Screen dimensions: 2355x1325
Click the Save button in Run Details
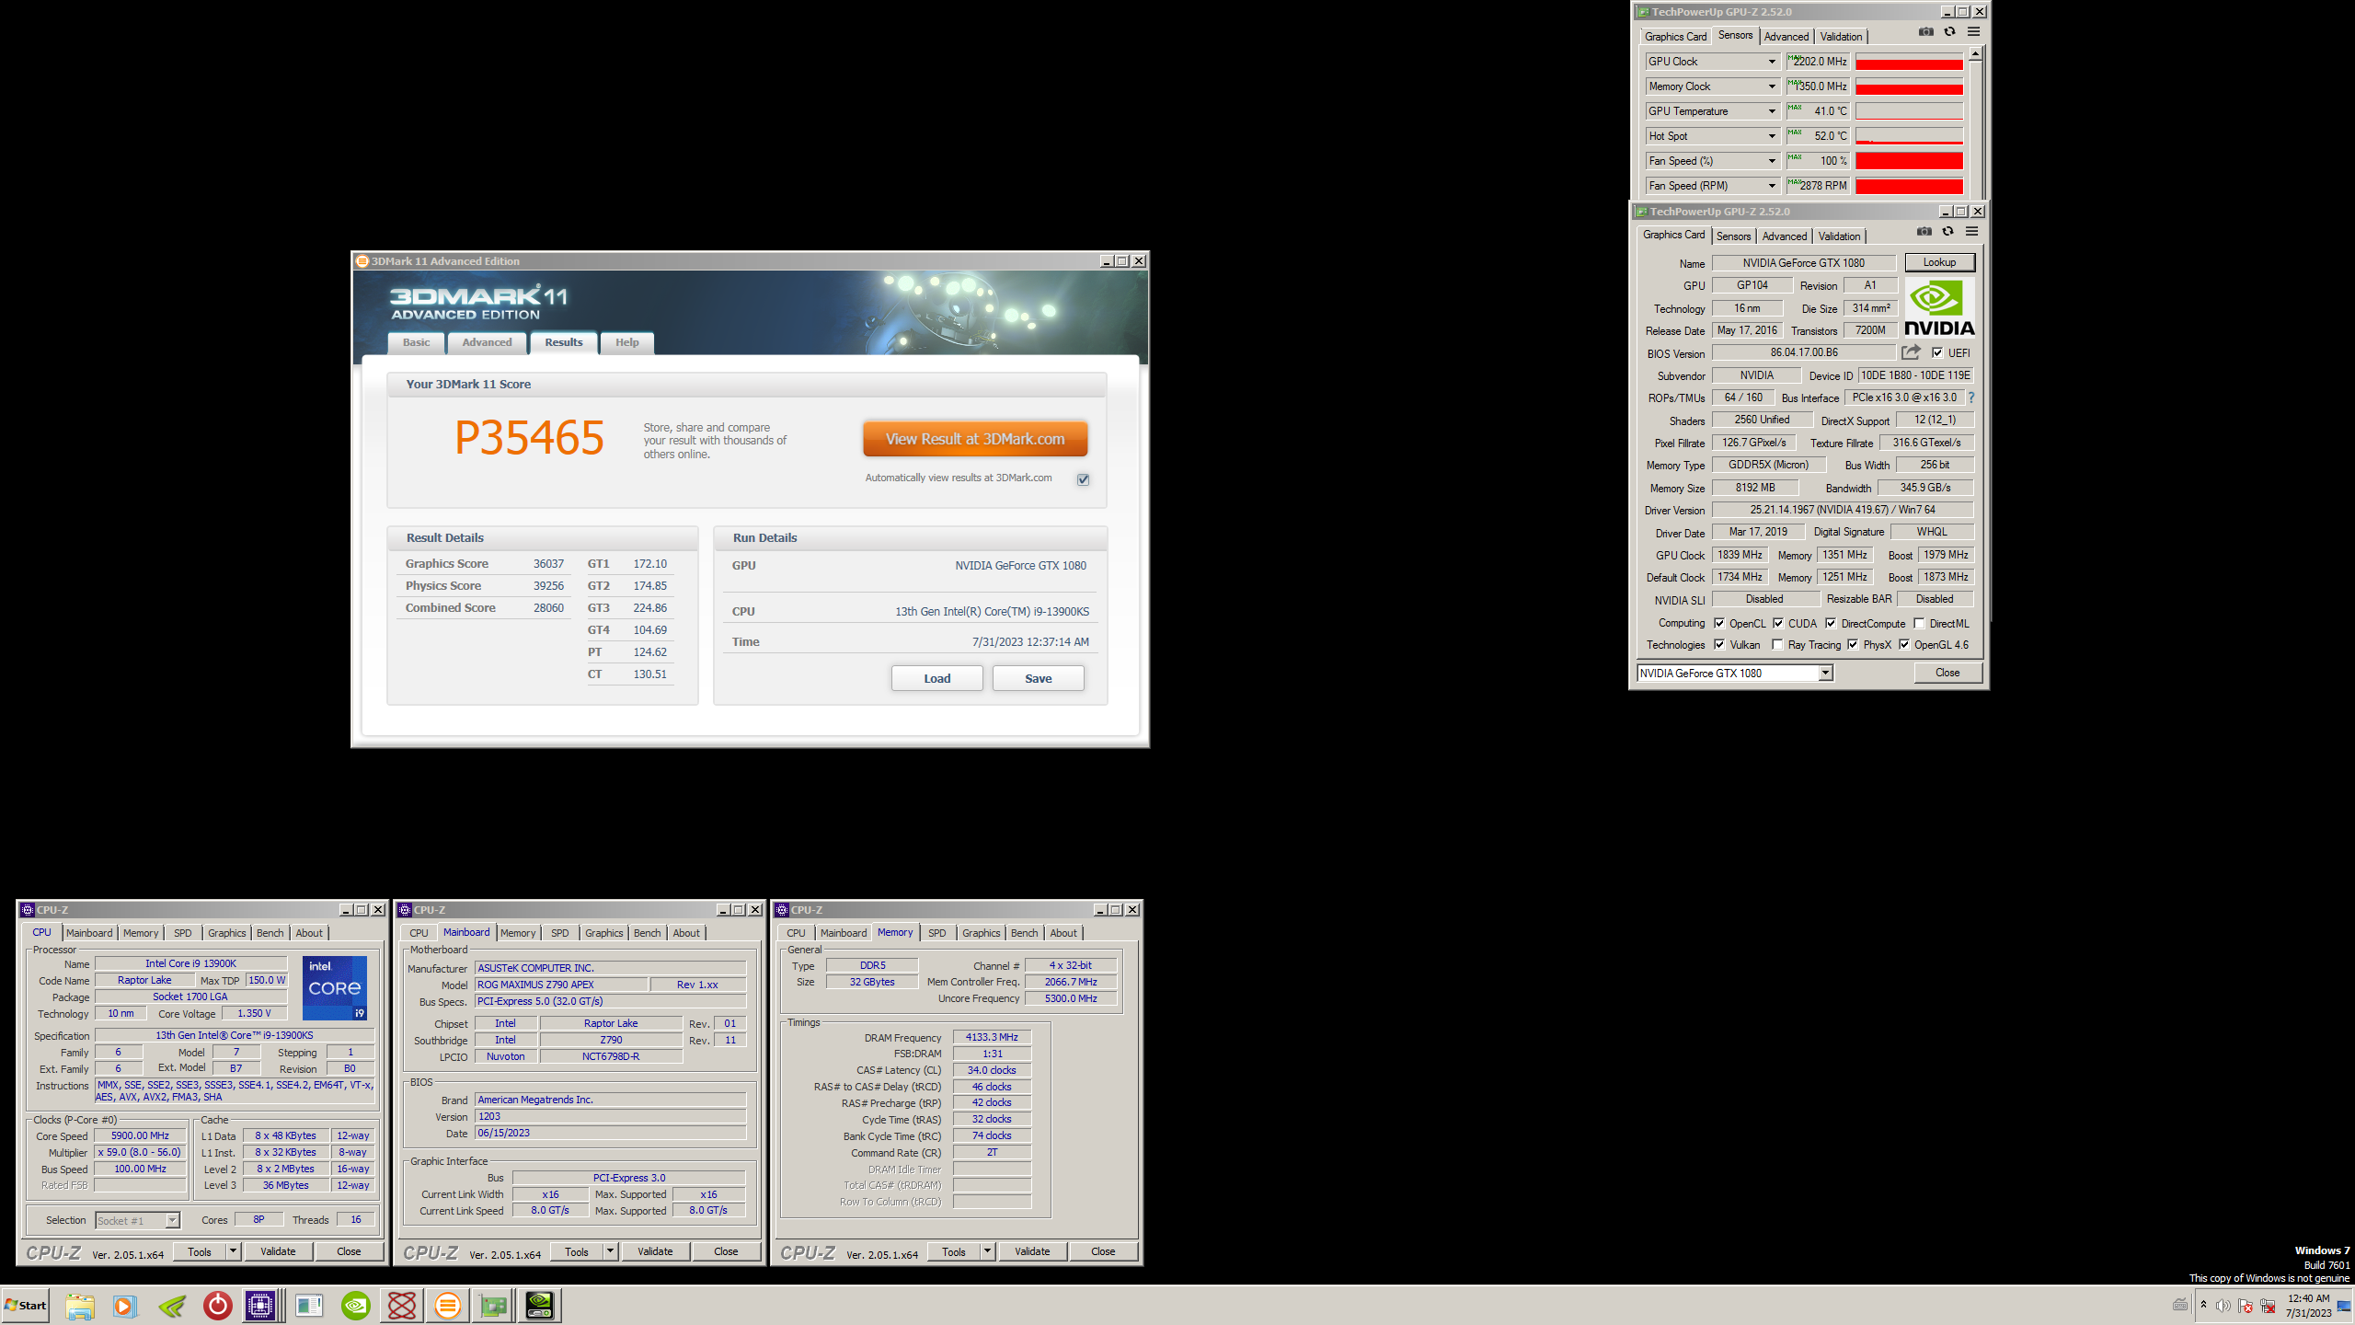pos(1038,678)
